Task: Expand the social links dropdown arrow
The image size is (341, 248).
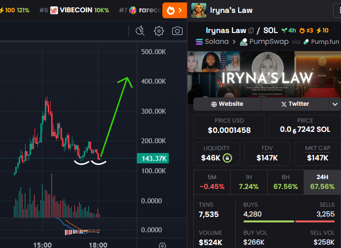Action: point(335,104)
